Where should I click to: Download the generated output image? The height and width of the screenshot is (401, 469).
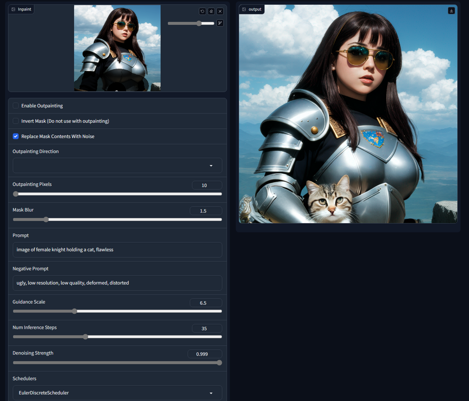point(451,11)
